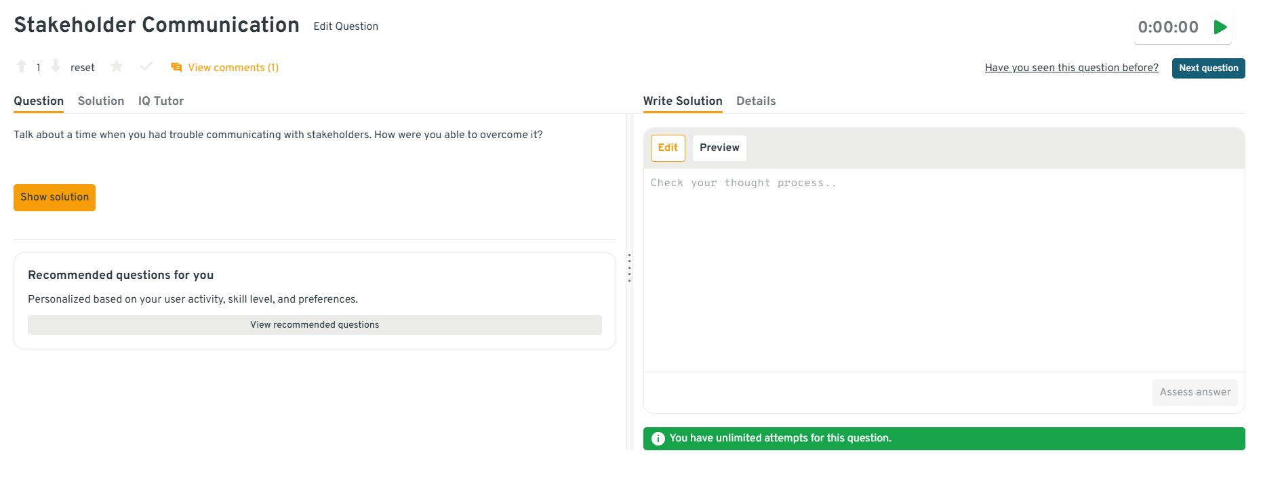
Task: Go to the Next question
Action: coord(1208,68)
